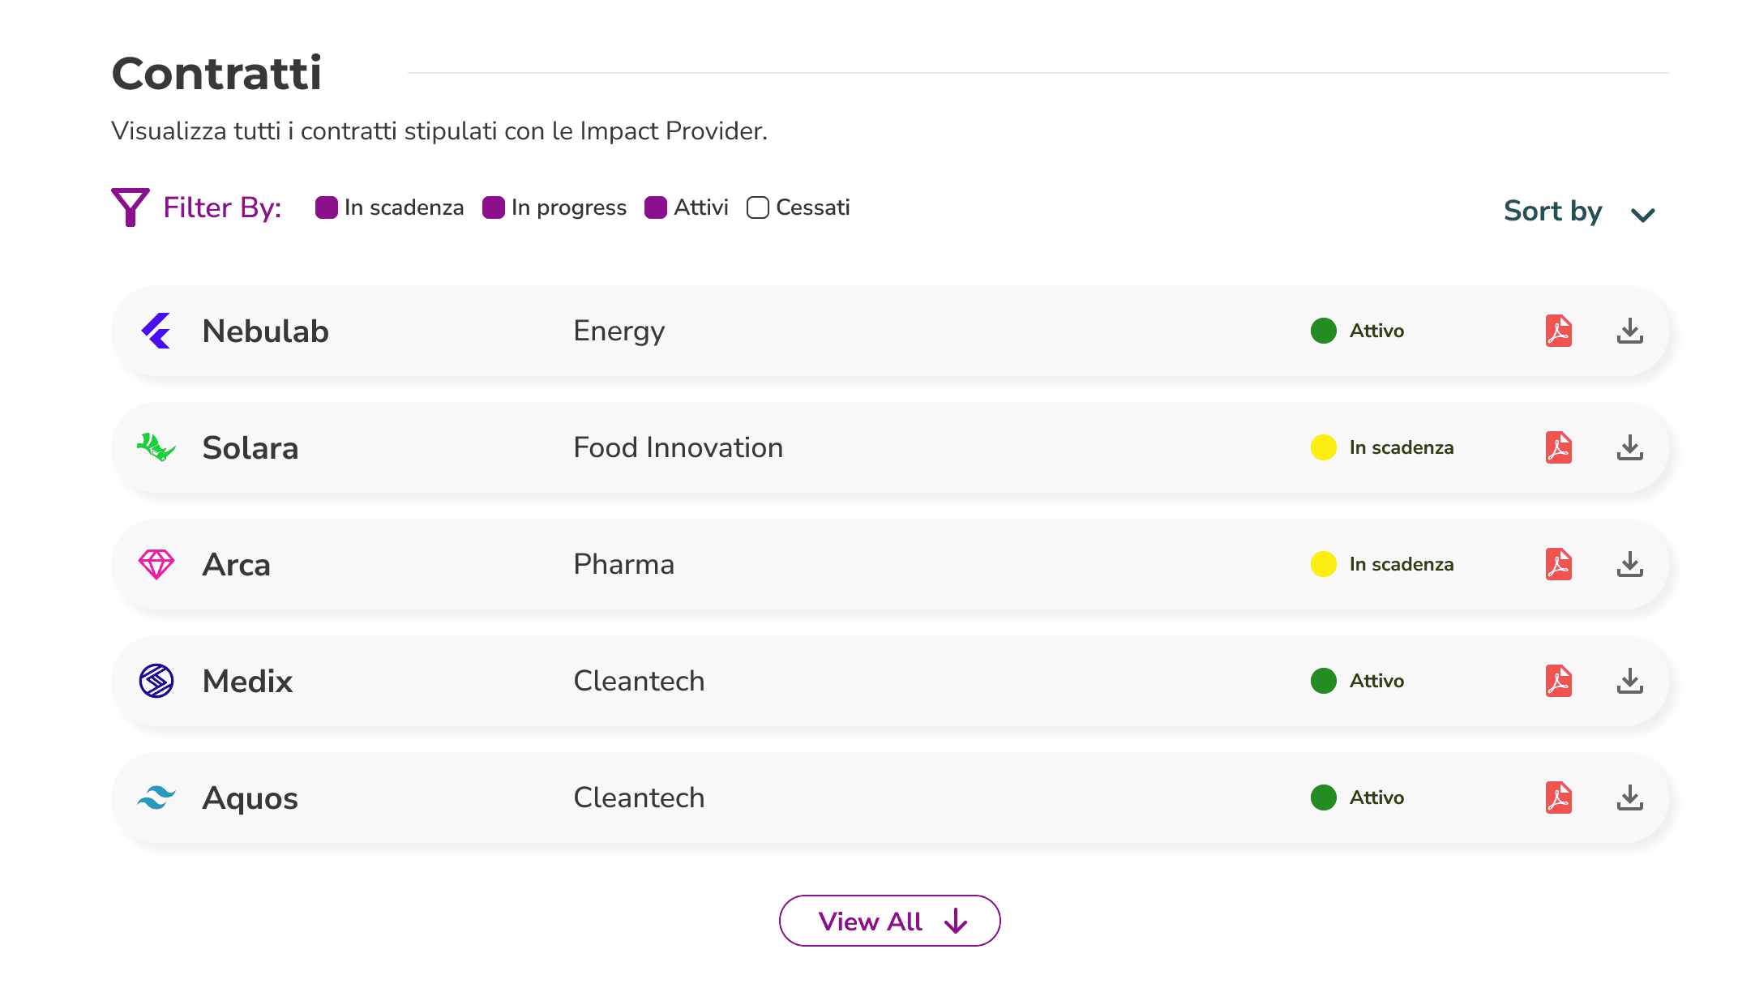
Task: Download the Nebulab contract
Action: (x=1629, y=331)
